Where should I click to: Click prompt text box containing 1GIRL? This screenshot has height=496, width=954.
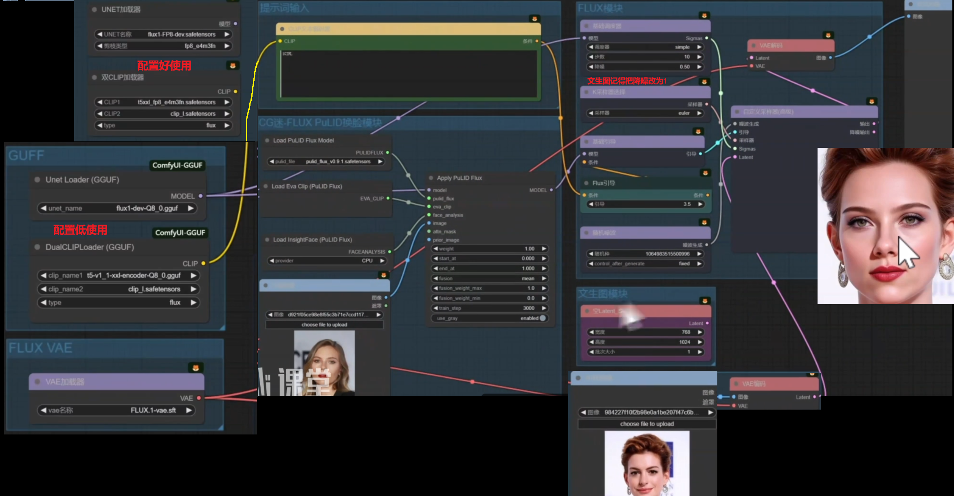[408, 73]
